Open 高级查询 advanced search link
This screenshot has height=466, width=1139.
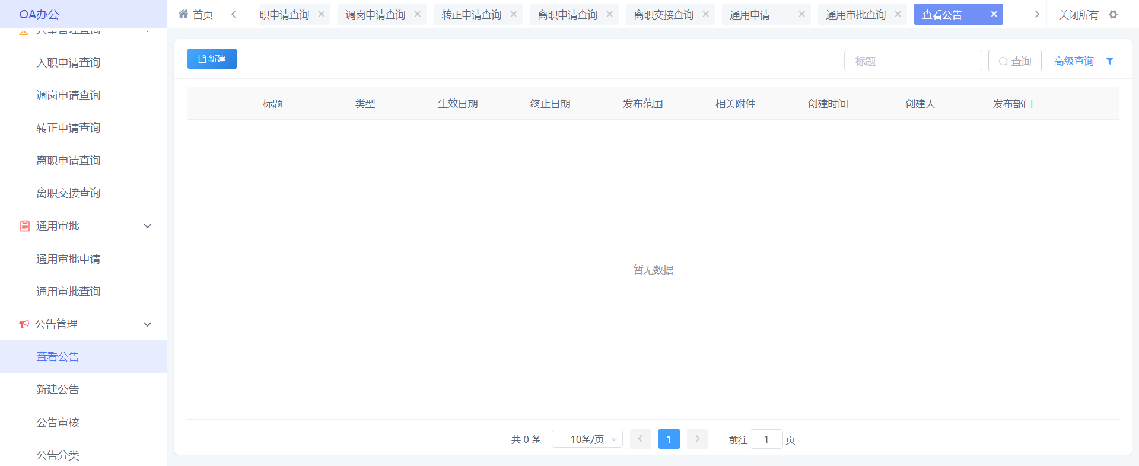[x=1073, y=61]
